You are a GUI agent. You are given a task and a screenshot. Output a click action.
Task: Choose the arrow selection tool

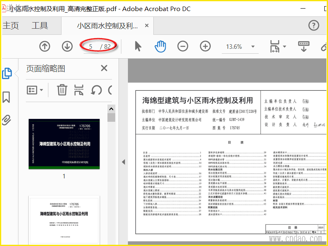(x=138, y=46)
